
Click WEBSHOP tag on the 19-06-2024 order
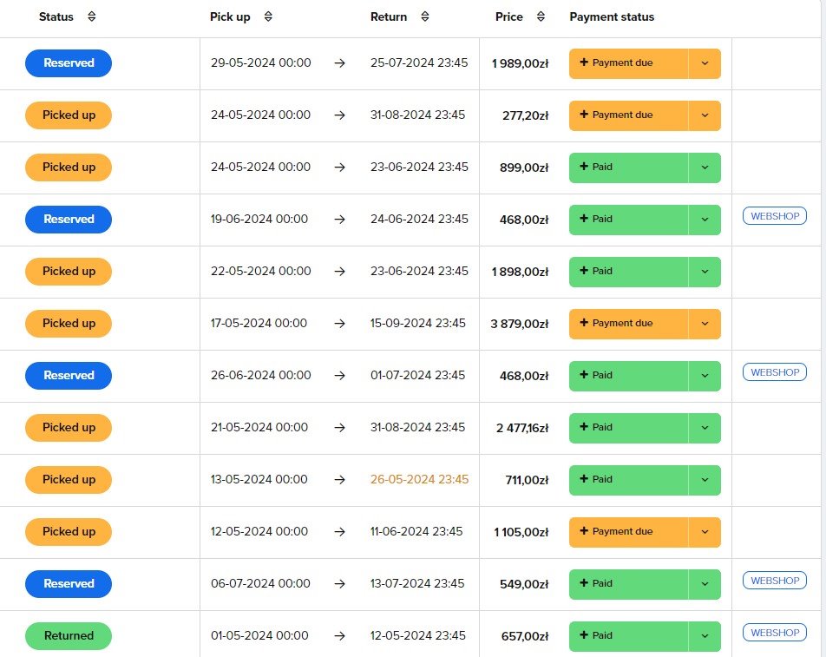click(774, 216)
